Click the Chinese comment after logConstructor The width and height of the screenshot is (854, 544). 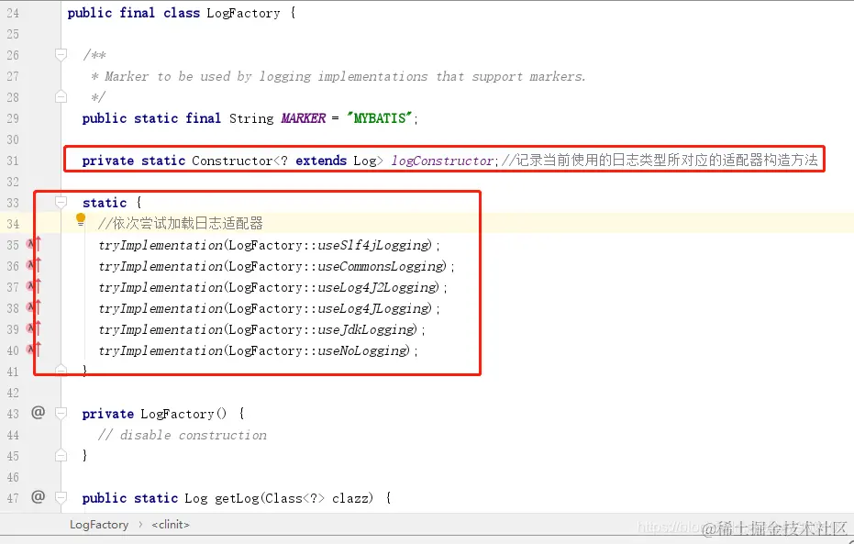click(660, 161)
